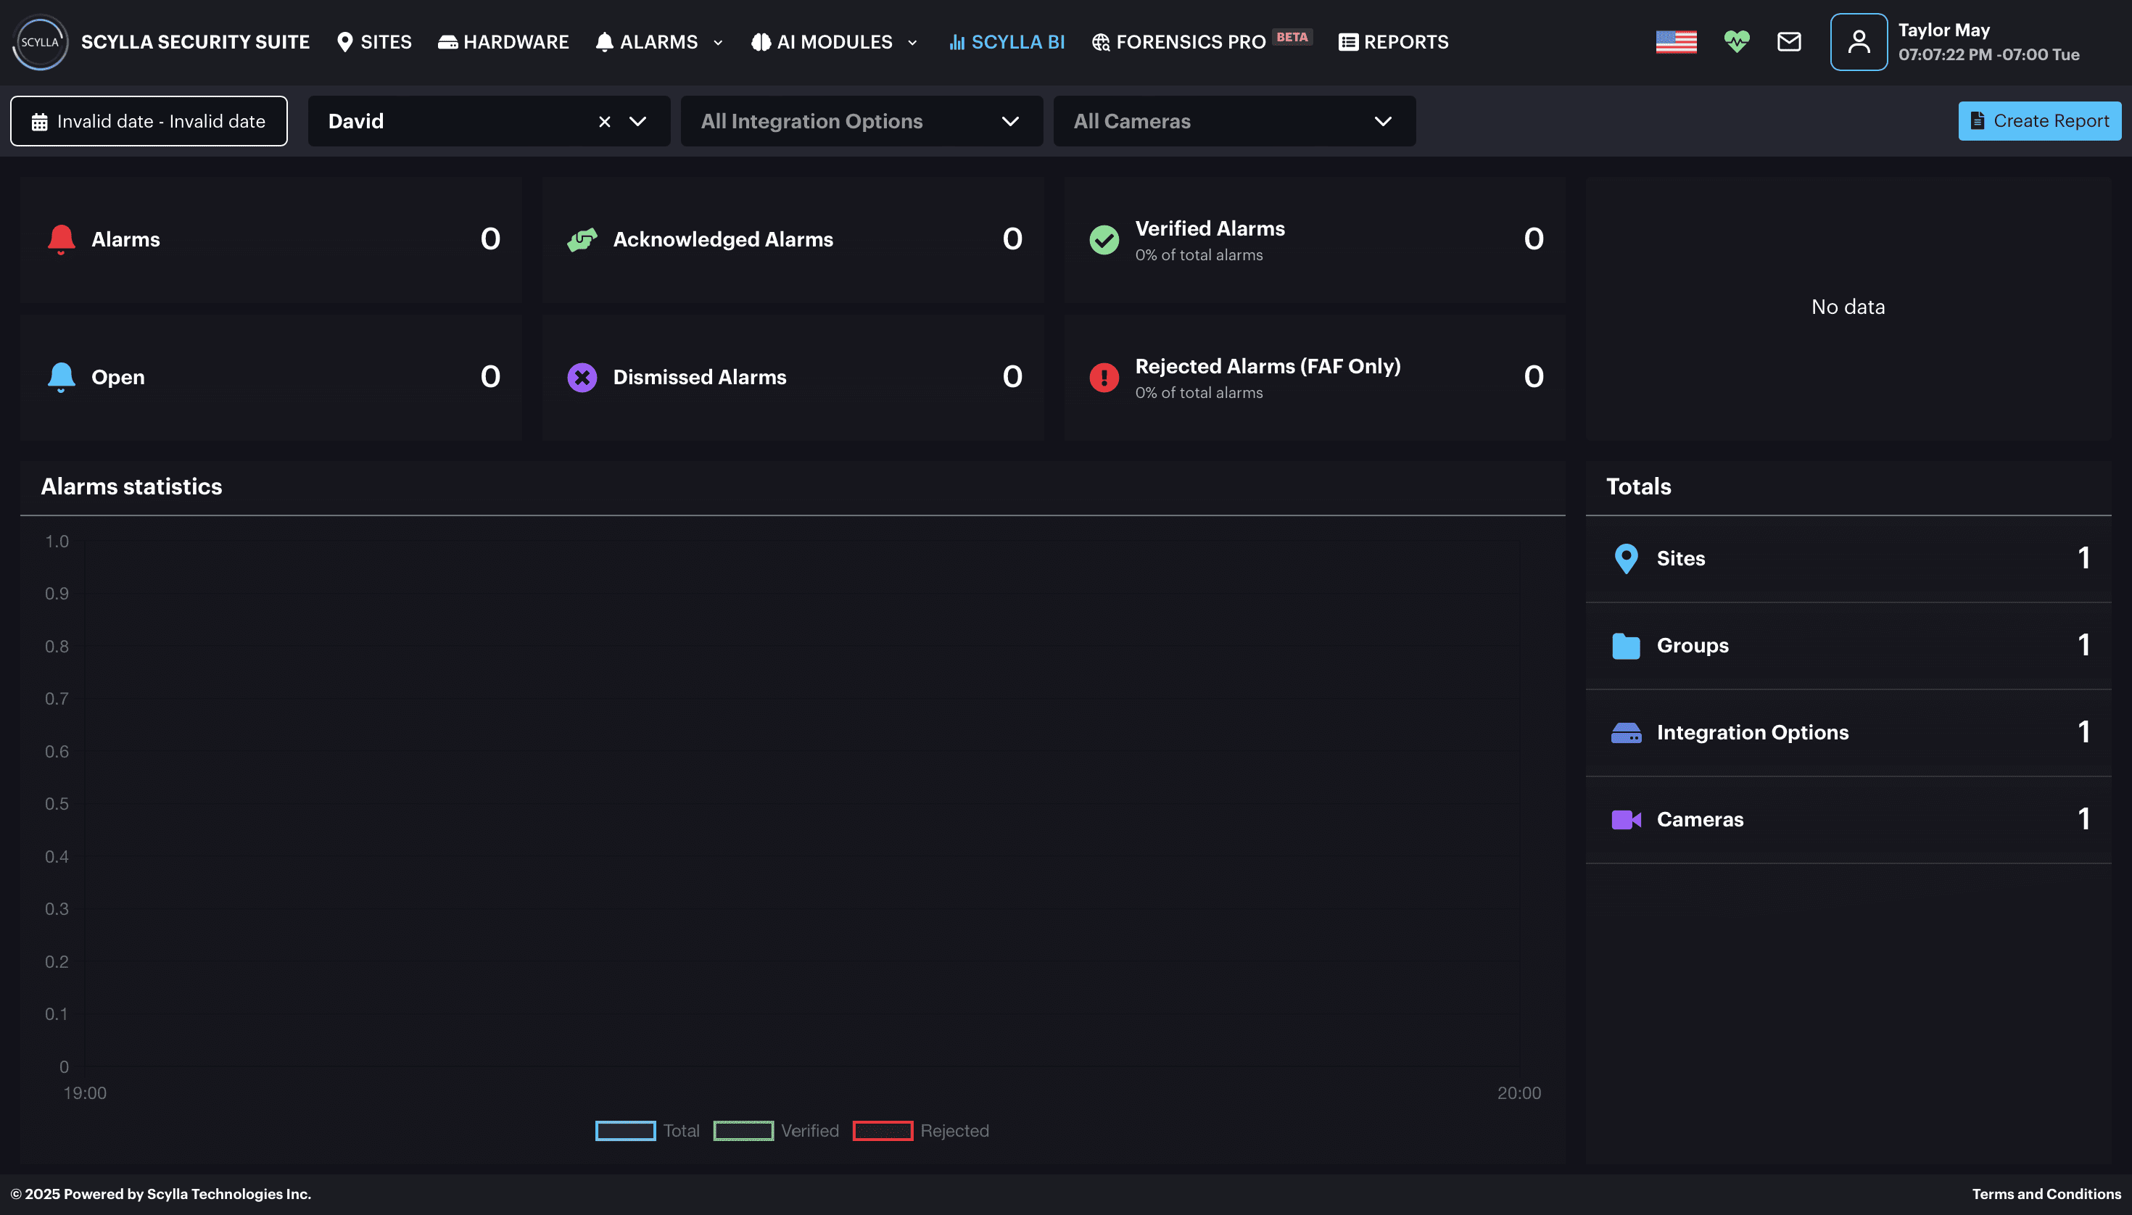Click the red Rejected Alarms exclamation icon

point(1104,377)
